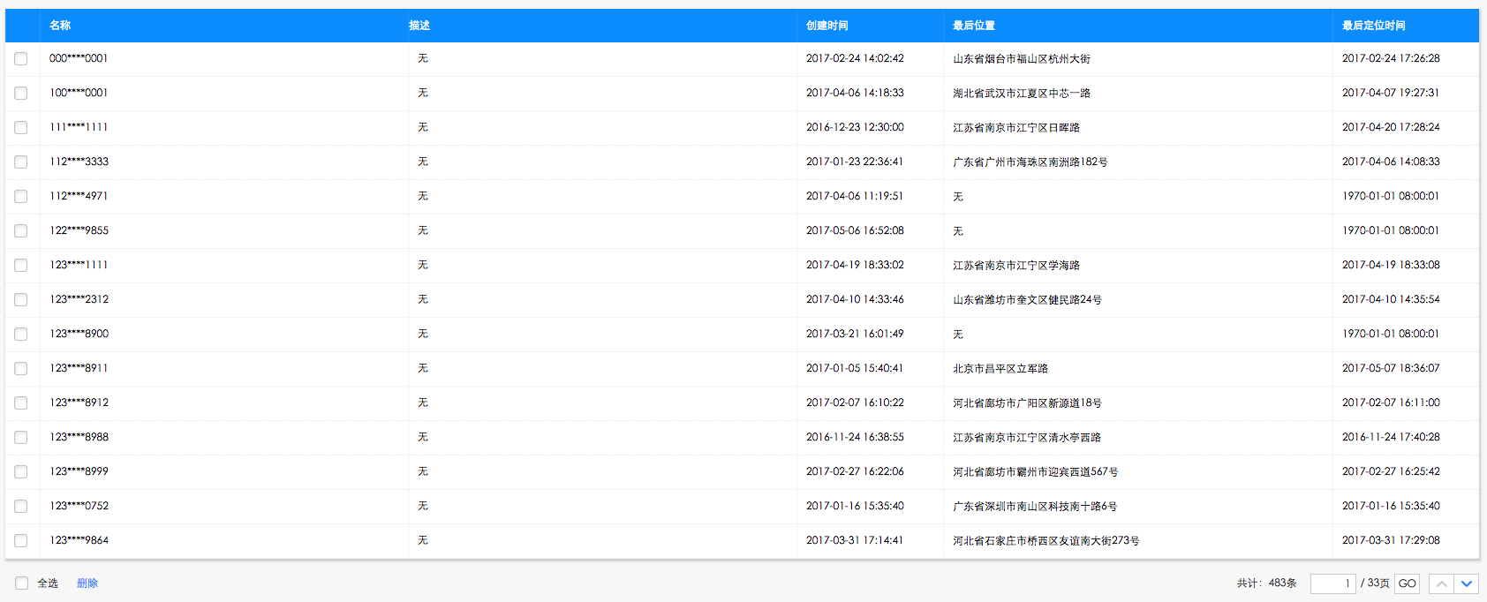Go to next page with down arrow
The height and width of the screenshot is (602, 1487).
1467,583
